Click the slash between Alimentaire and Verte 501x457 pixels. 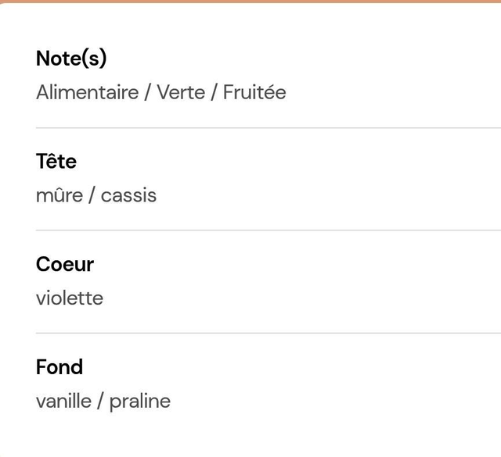click(147, 92)
